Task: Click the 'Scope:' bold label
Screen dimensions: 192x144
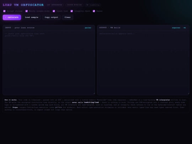Action: tap(15, 107)
